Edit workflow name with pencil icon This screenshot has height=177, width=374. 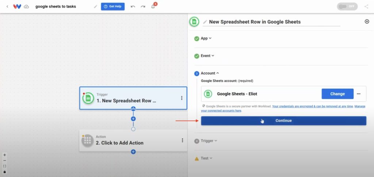tap(95, 7)
